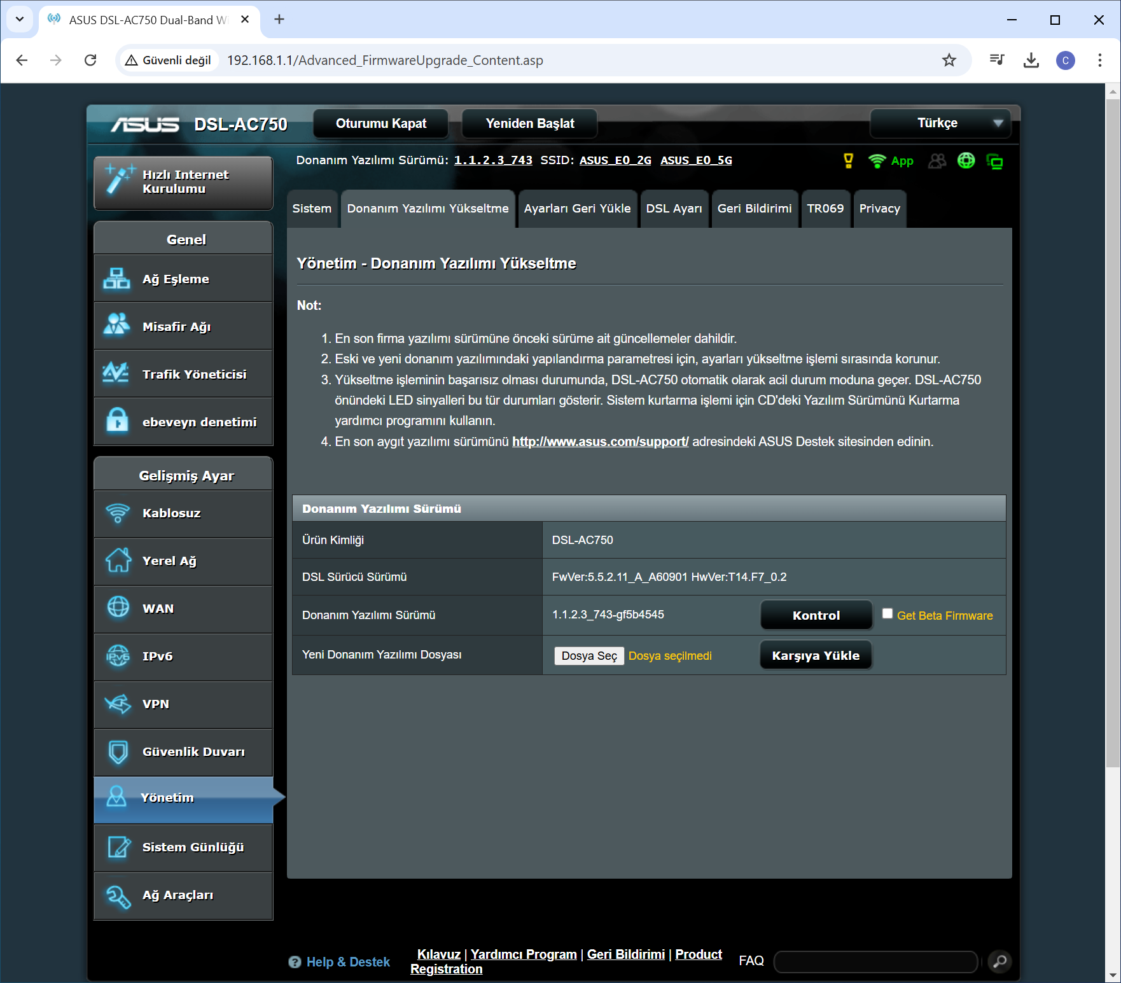1121x983 pixels.
Task: Click the Güvenli değil security indicator
Action: click(169, 60)
